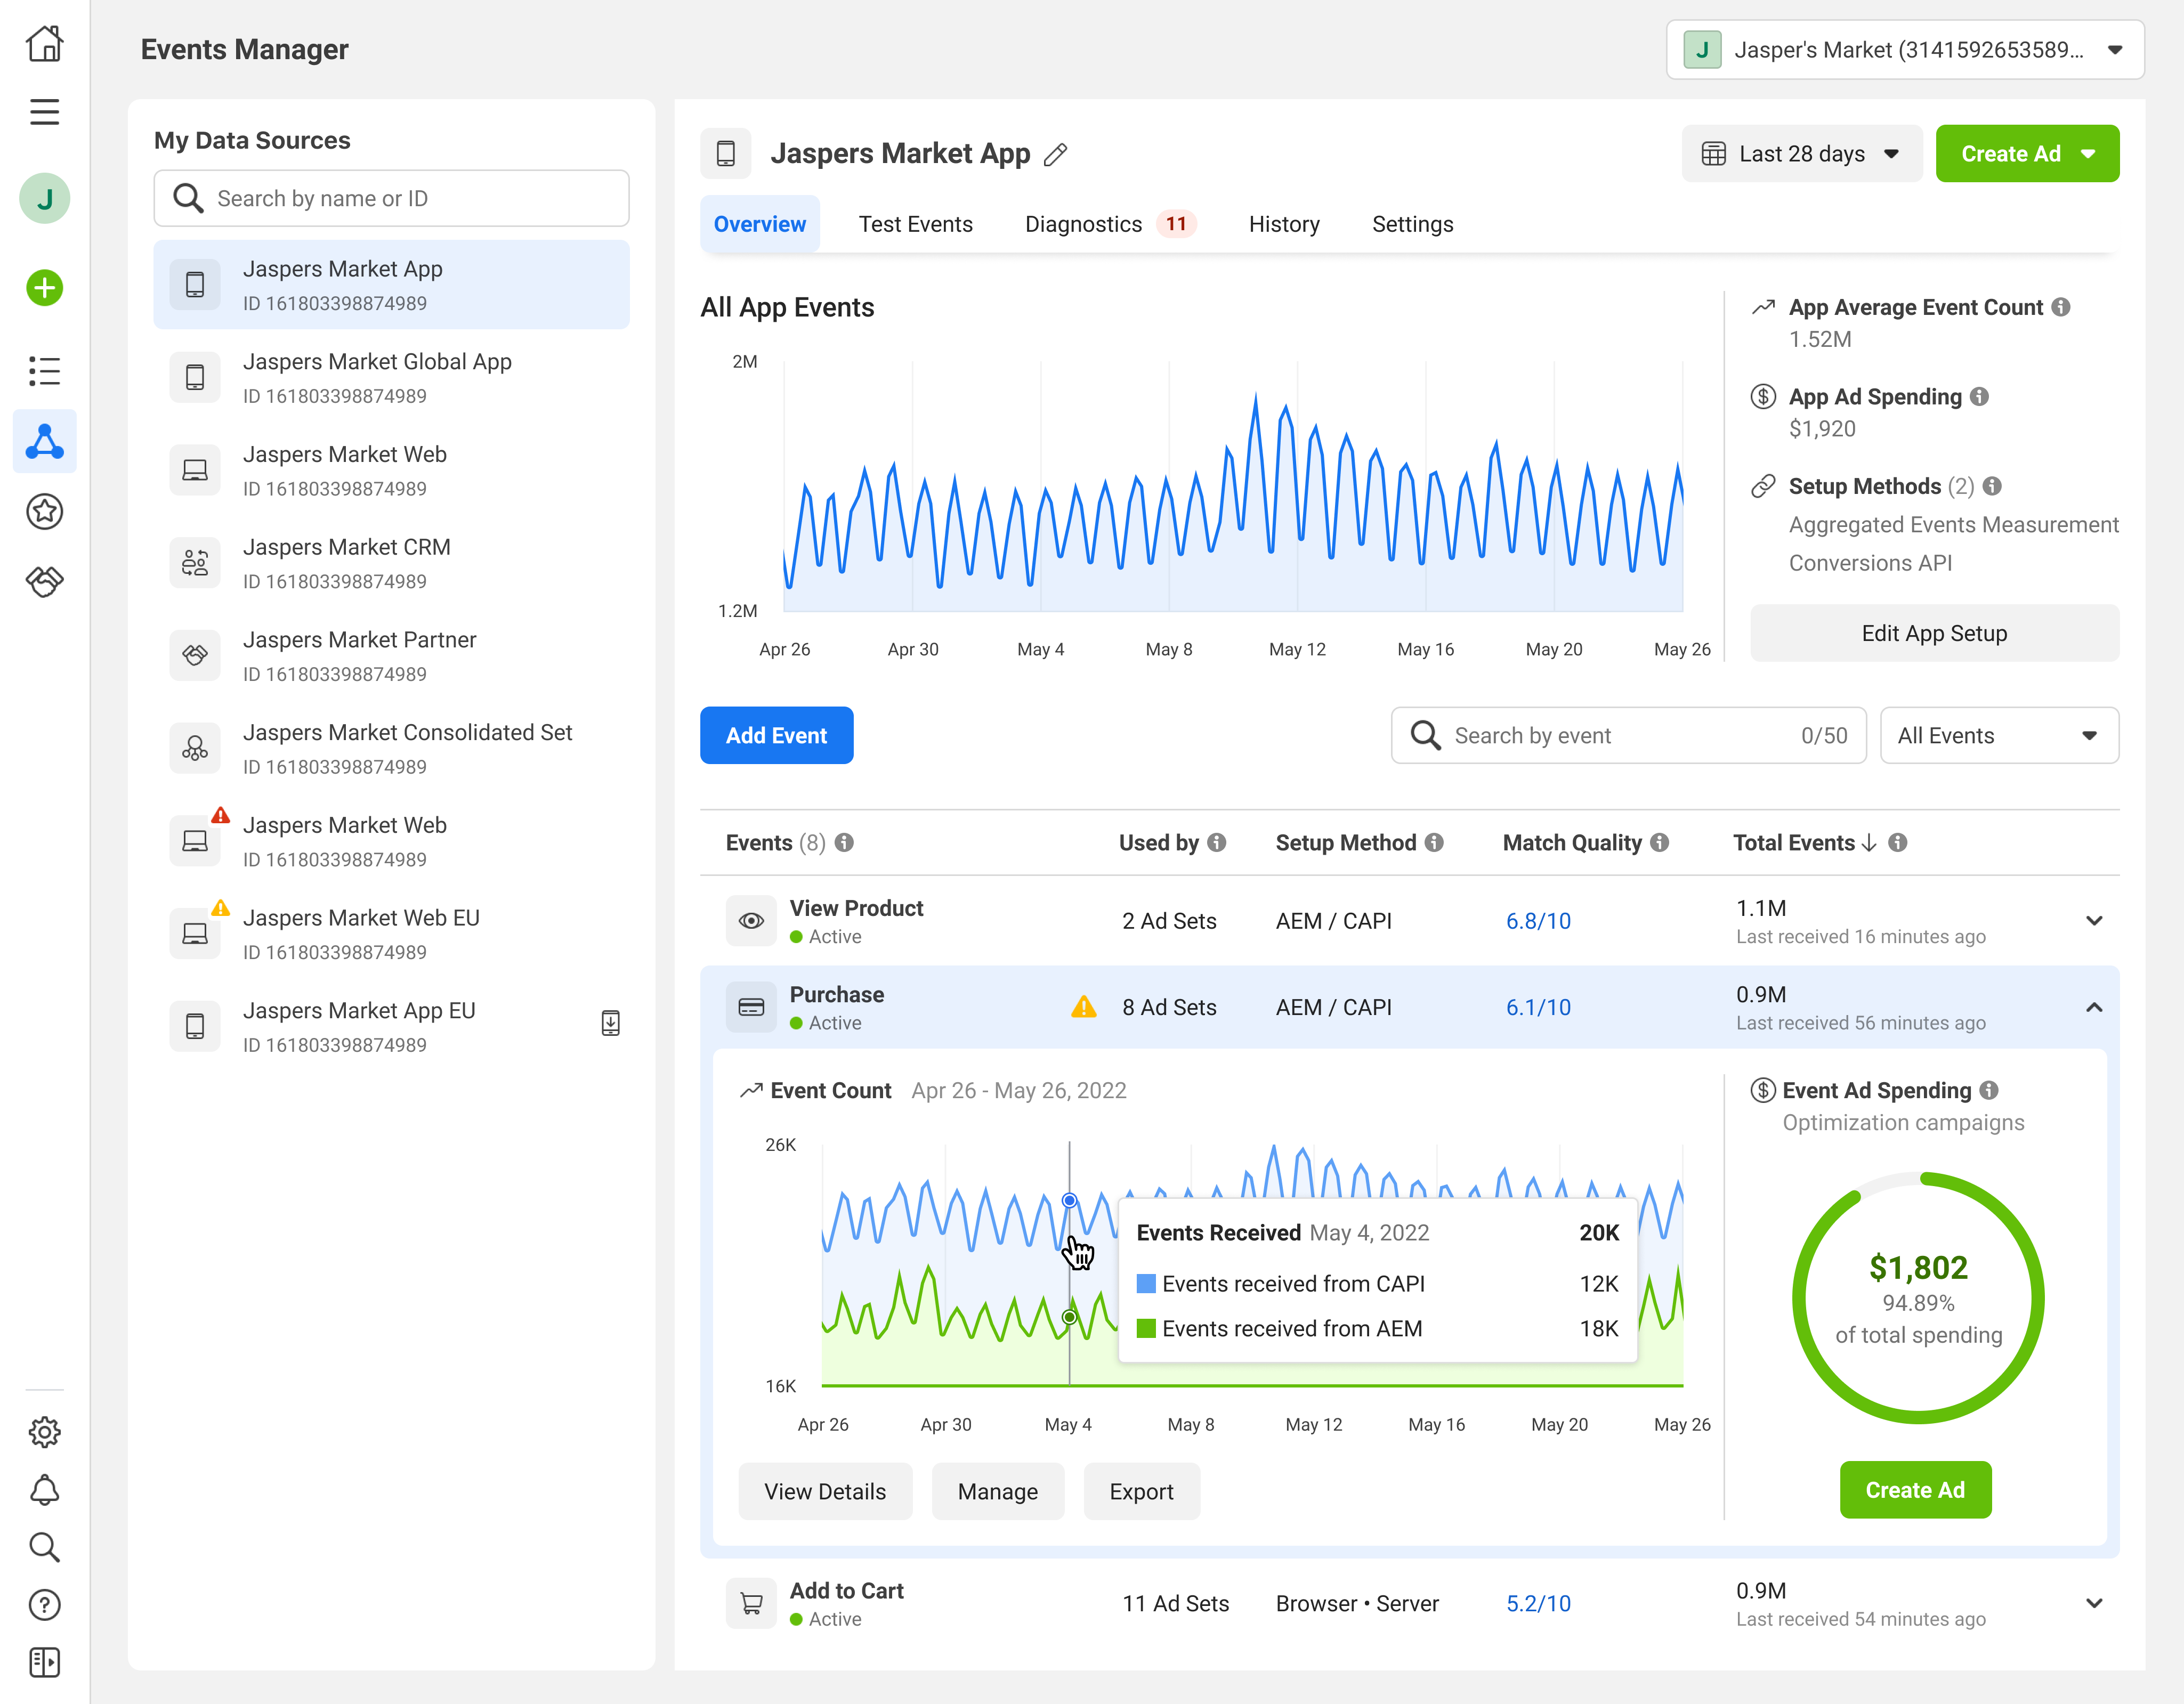The width and height of the screenshot is (2184, 1704).
Task: Click the yellow warning icon on Purchase row
Action: click(x=1083, y=1007)
